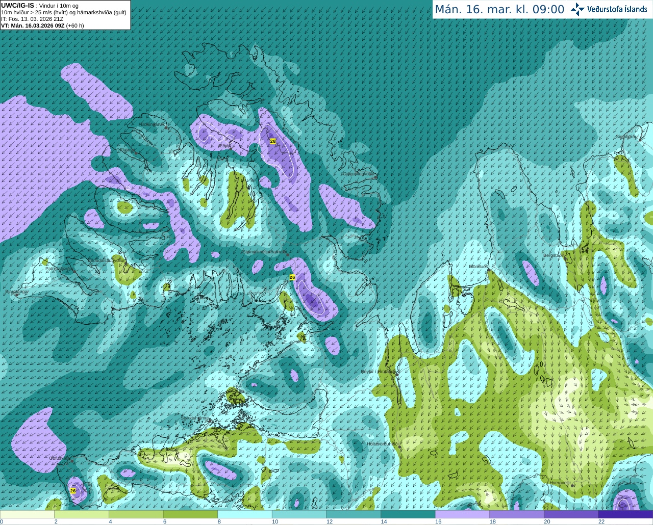Click the Patreksfjörður station label
Screen dimensions: 653x525
coord(59,269)
